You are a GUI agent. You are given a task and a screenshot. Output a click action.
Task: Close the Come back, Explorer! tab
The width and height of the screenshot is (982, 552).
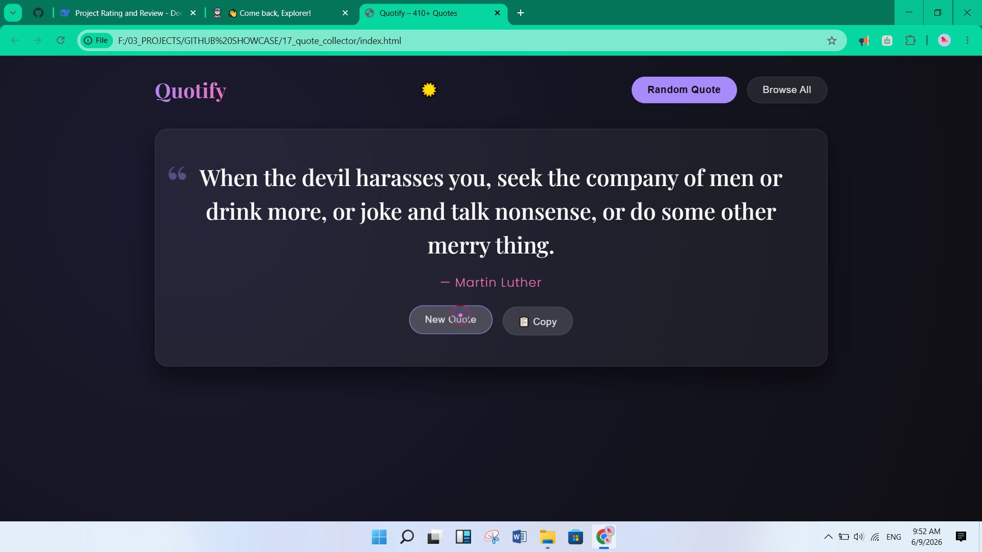coord(345,13)
